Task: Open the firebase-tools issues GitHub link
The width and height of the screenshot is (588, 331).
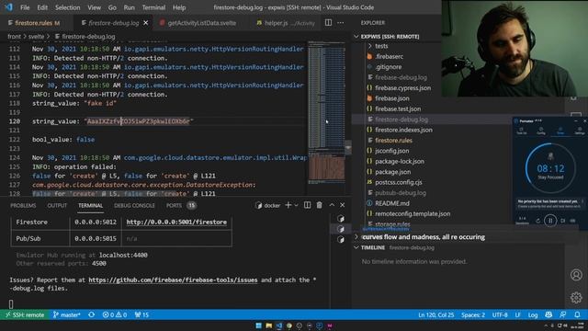Action: [173, 280]
